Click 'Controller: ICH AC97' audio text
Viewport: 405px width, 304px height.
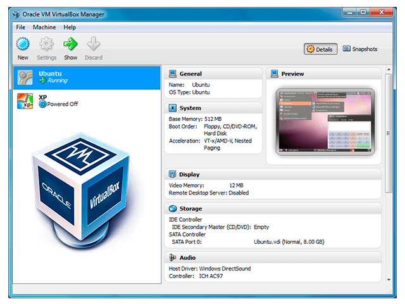196,276
